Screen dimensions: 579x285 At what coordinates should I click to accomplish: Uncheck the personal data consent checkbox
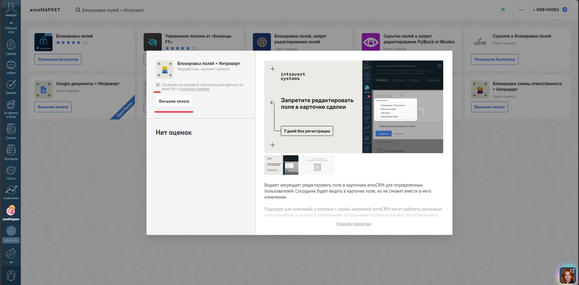pos(157,85)
